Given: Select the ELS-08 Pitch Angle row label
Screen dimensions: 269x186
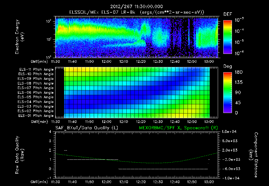Looking at the screenshot, I should [35, 83].
